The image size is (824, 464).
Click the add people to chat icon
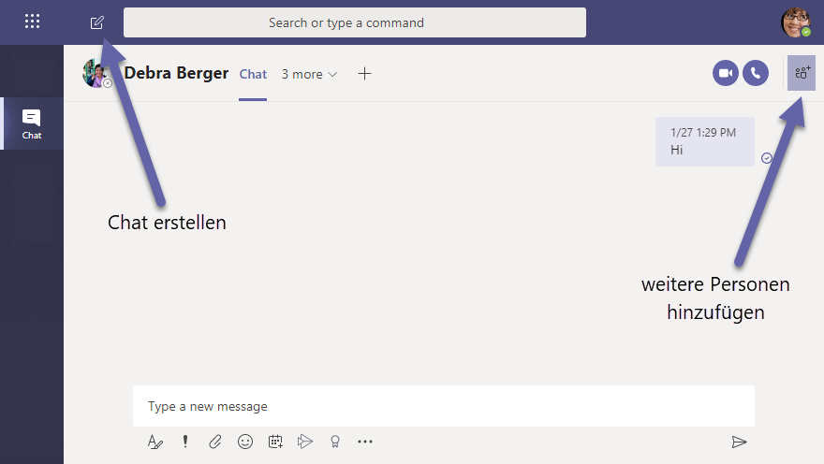802,73
